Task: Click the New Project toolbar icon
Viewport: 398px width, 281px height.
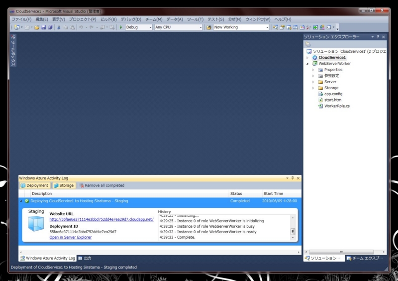Action: pos(17,27)
